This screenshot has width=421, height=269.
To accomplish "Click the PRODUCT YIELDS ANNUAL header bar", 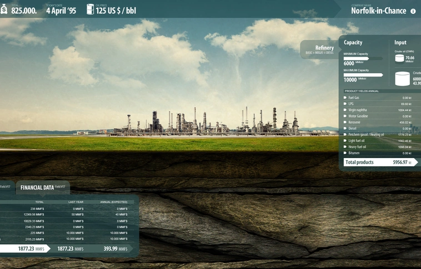I will (382, 91).
